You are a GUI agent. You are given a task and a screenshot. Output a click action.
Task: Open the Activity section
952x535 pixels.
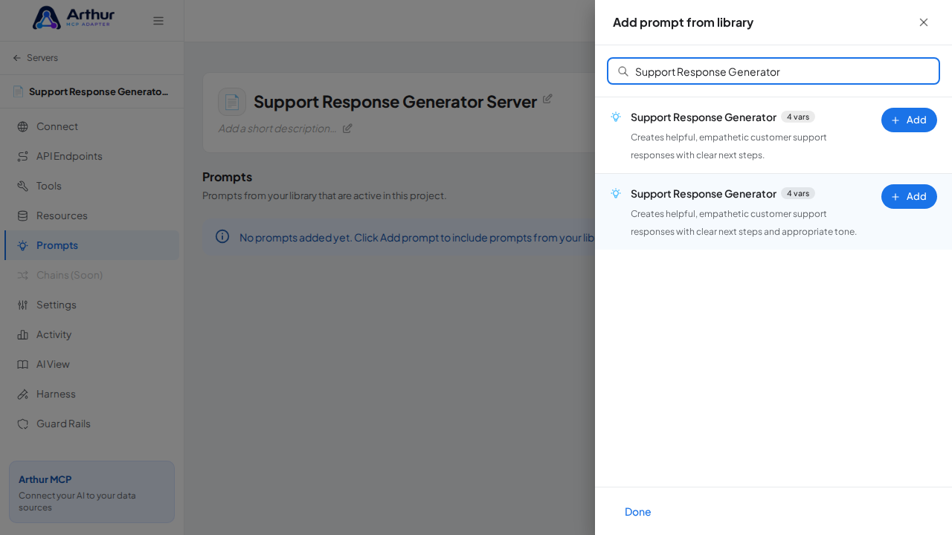[x=91, y=334]
